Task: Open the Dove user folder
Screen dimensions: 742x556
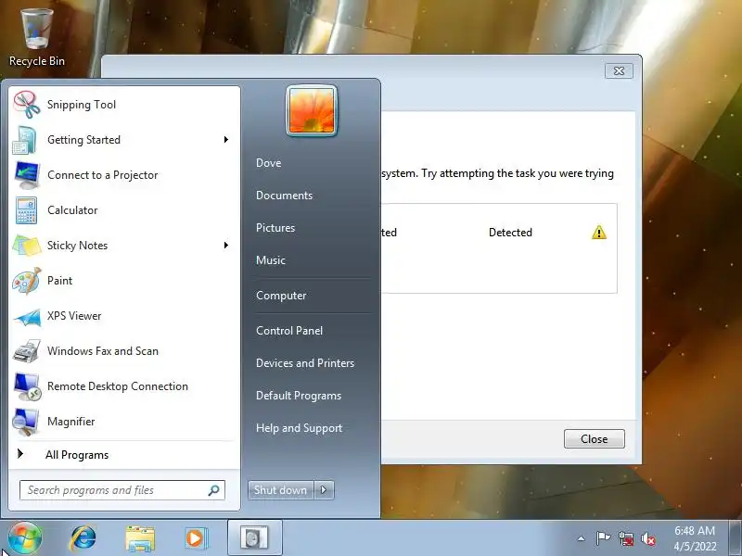Action: tap(268, 163)
